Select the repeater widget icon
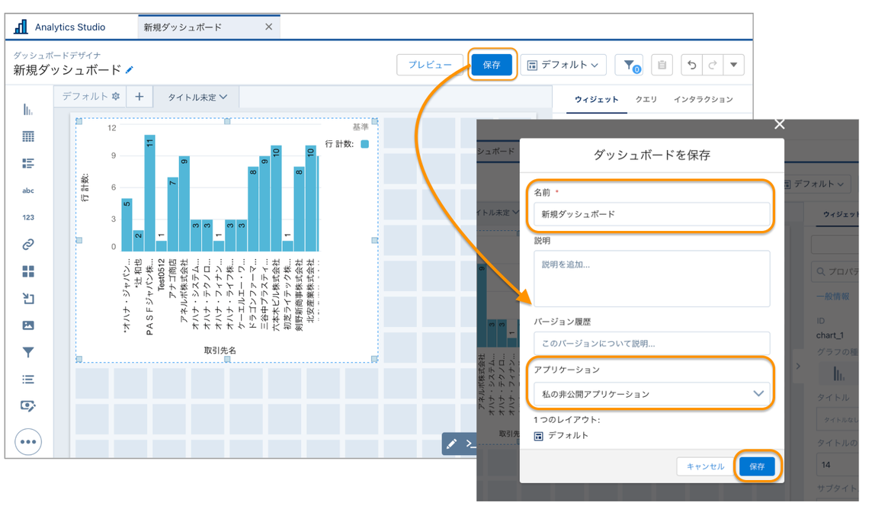Viewport: 875px width, 522px height. (x=28, y=163)
